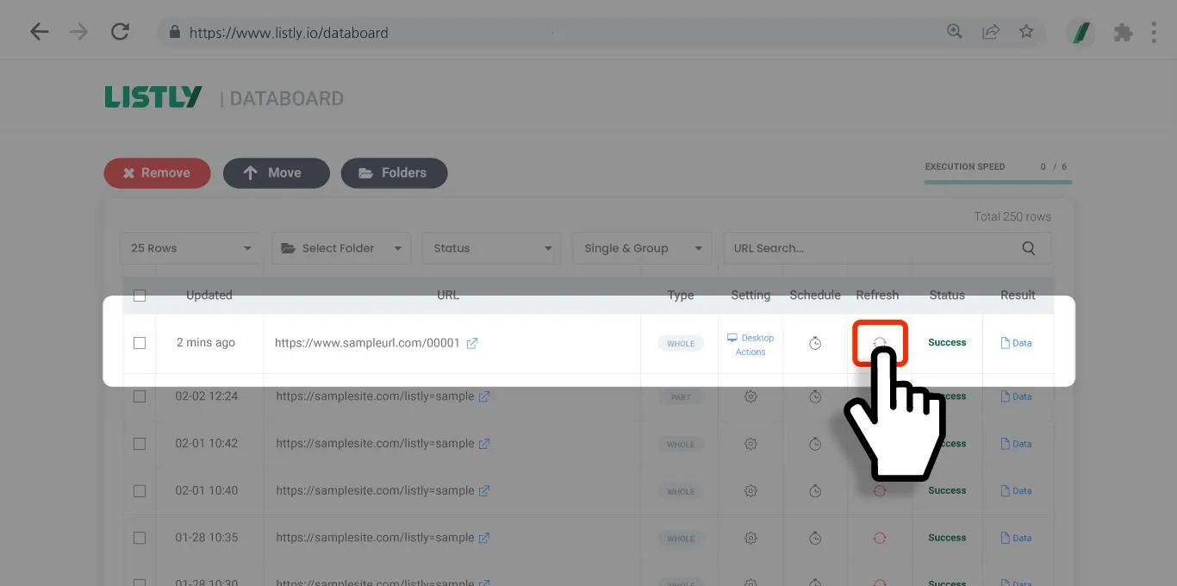Click settings gear in the 02-02 12:24 row
Screen dimensions: 1177x586
tap(750, 396)
